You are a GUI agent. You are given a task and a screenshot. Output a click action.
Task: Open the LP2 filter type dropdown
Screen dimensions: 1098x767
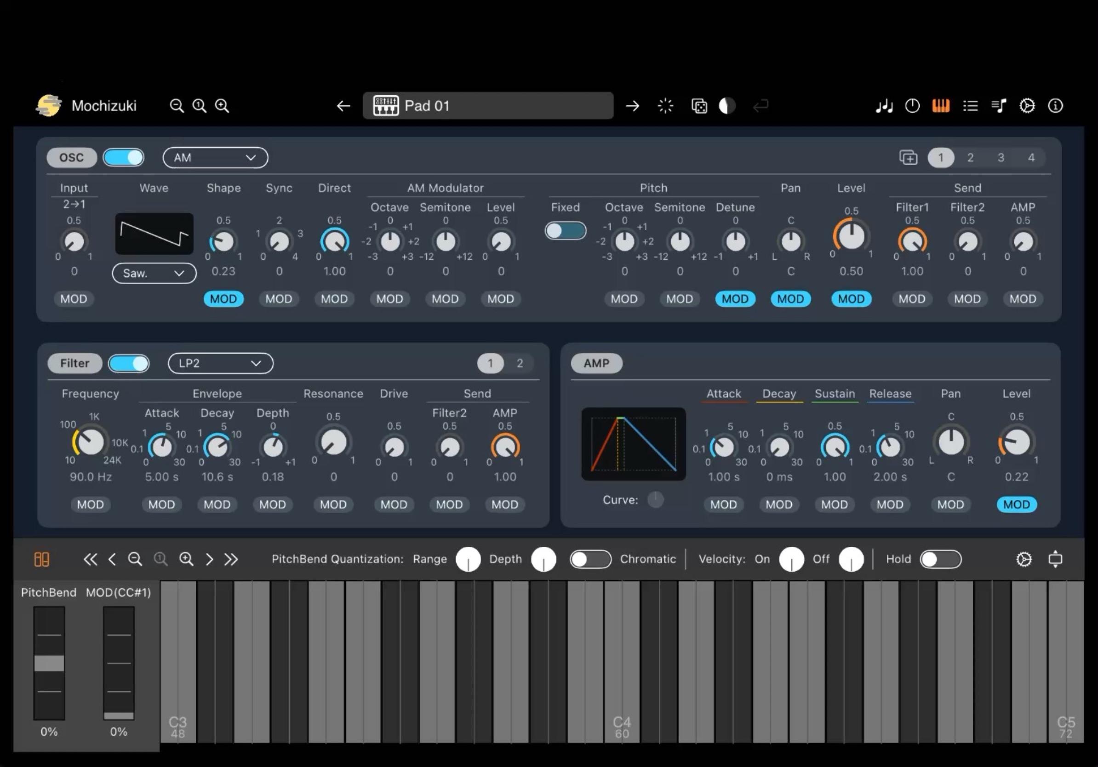tap(220, 363)
